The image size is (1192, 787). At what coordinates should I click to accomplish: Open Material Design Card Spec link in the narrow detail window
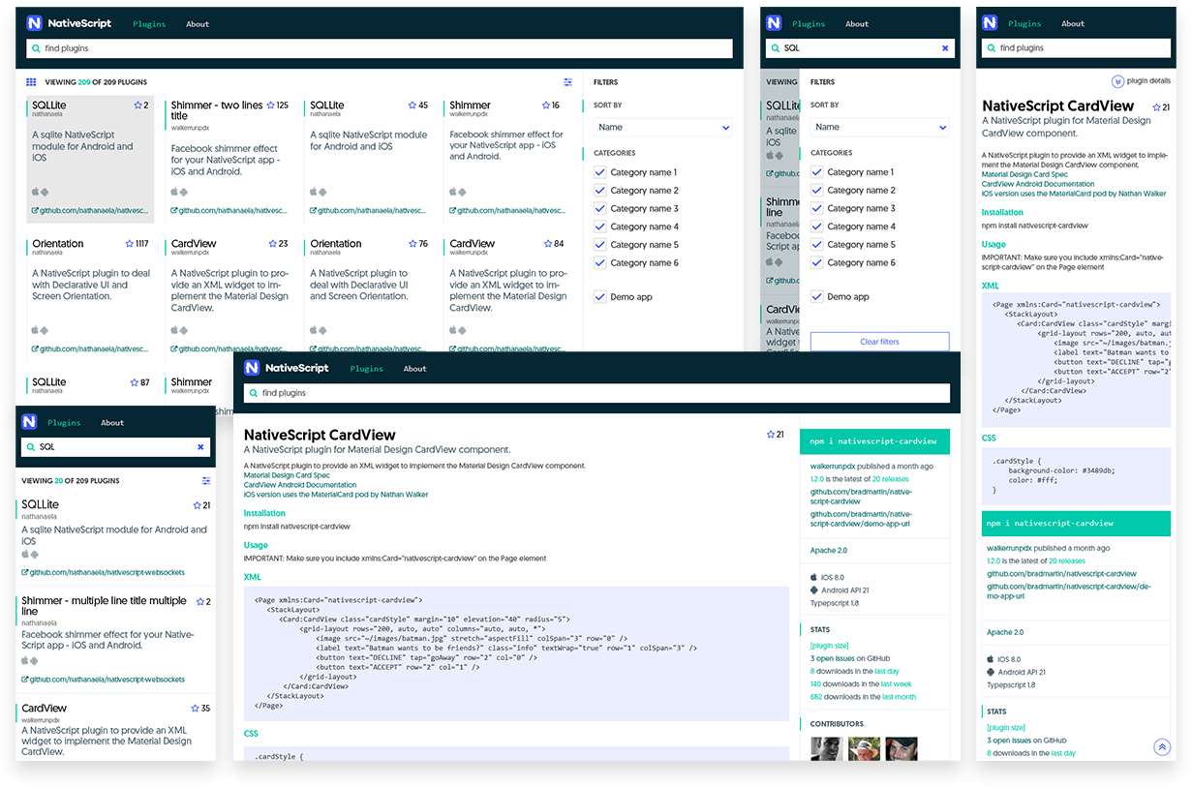point(1025,175)
